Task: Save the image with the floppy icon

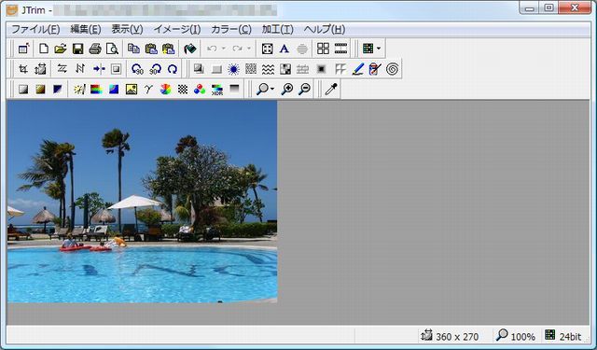Action: pos(77,49)
